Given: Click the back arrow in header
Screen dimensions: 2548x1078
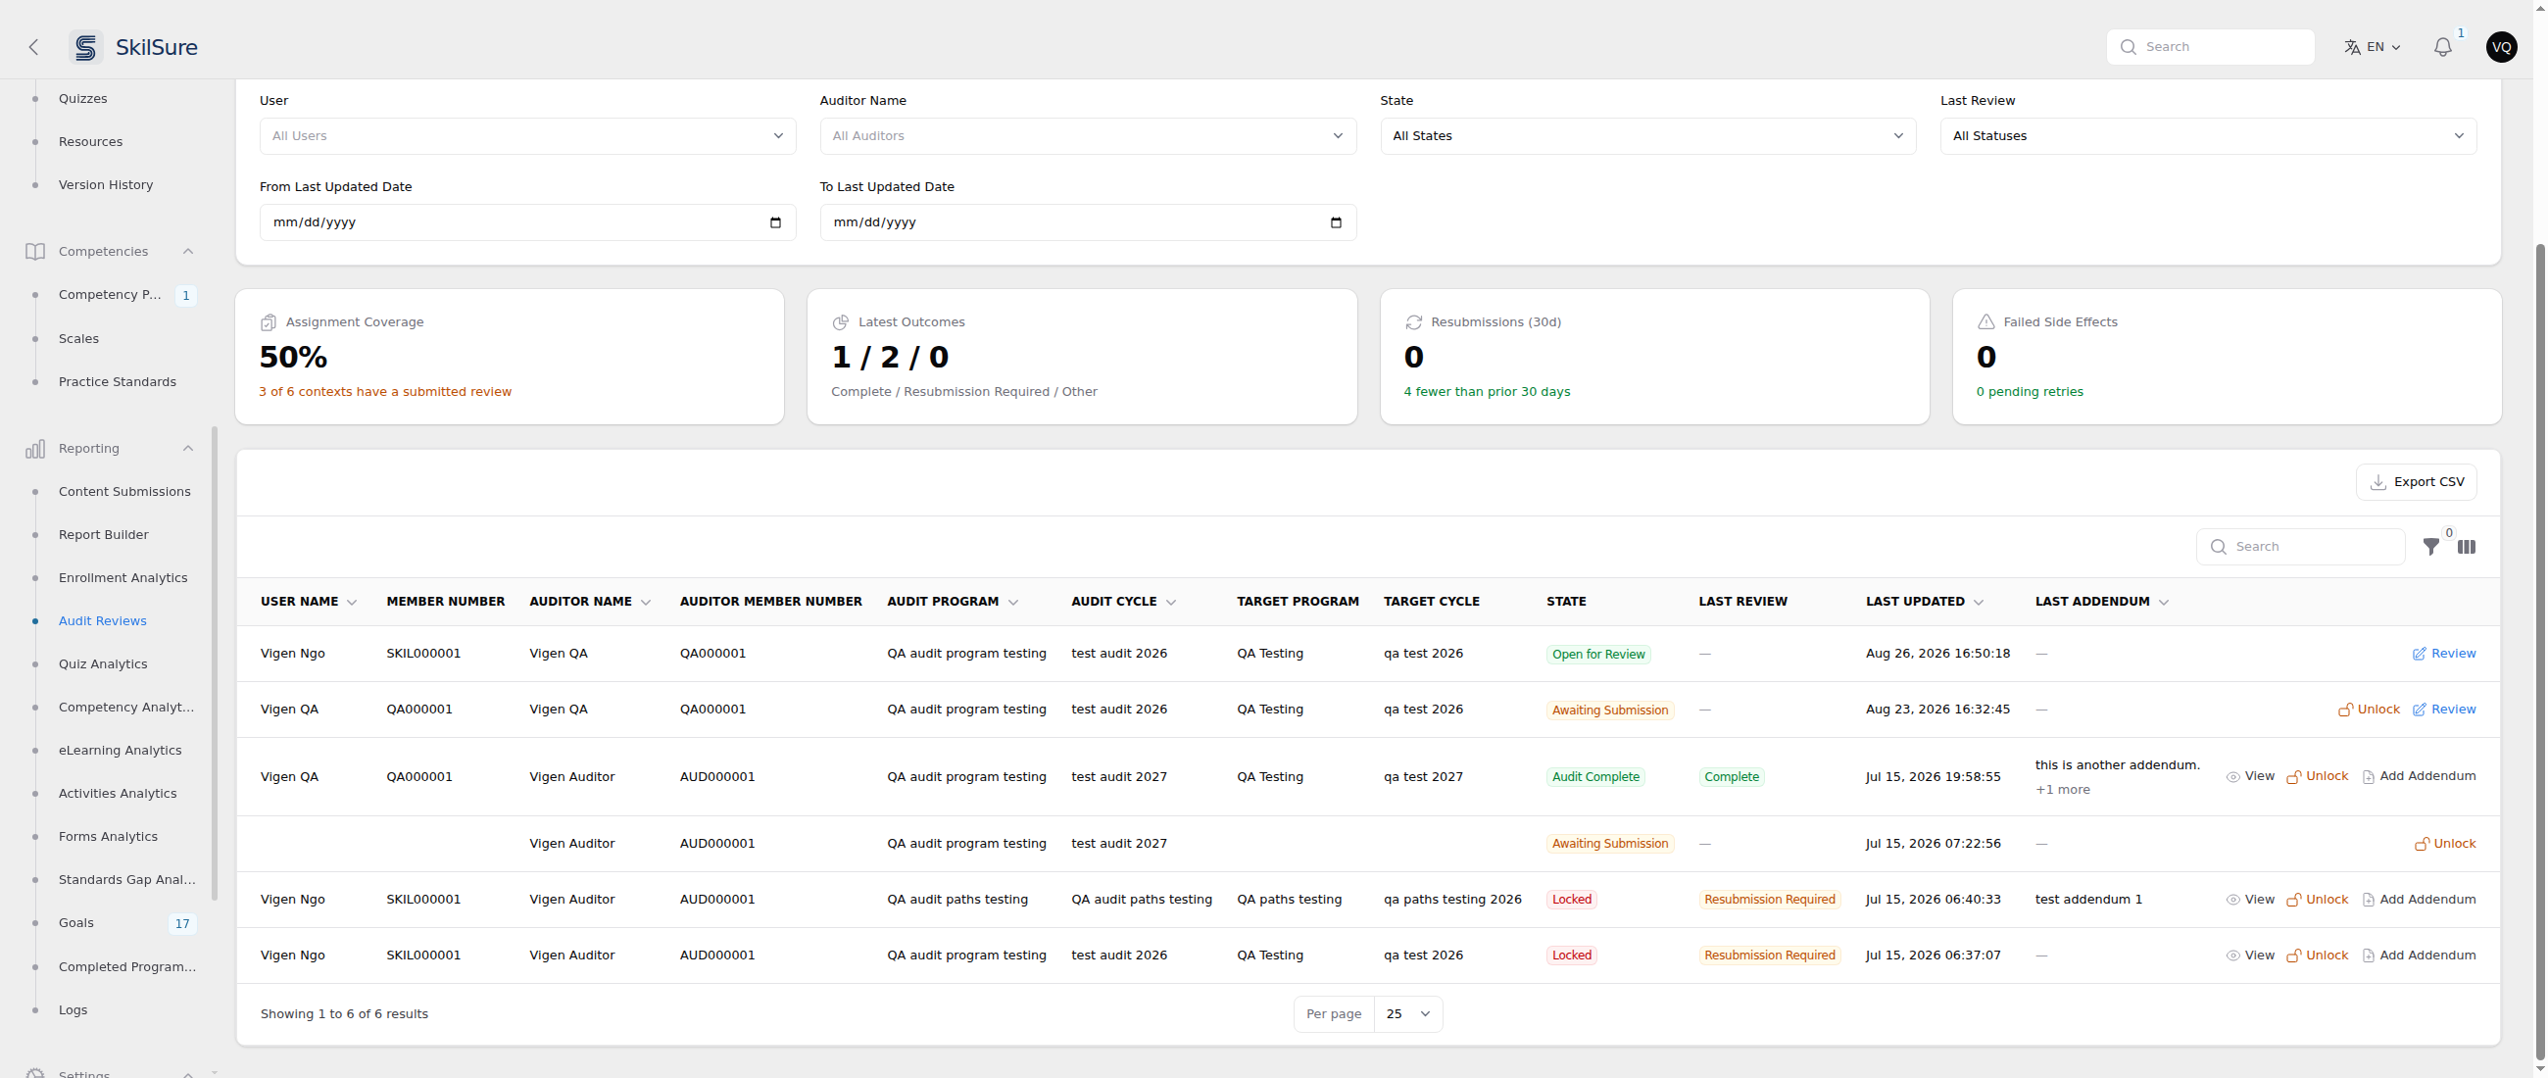Looking at the screenshot, I should [33, 46].
